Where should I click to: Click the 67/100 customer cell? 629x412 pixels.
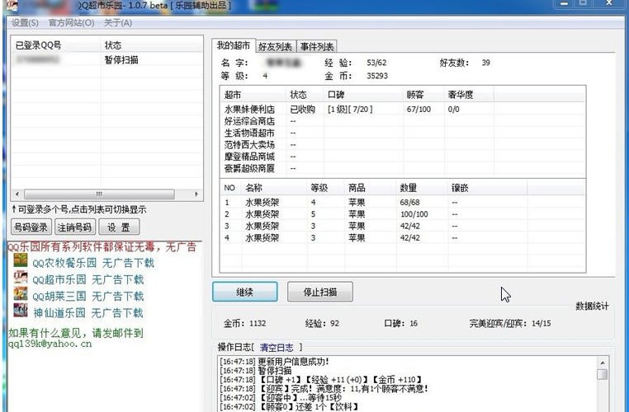pos(419,110)
